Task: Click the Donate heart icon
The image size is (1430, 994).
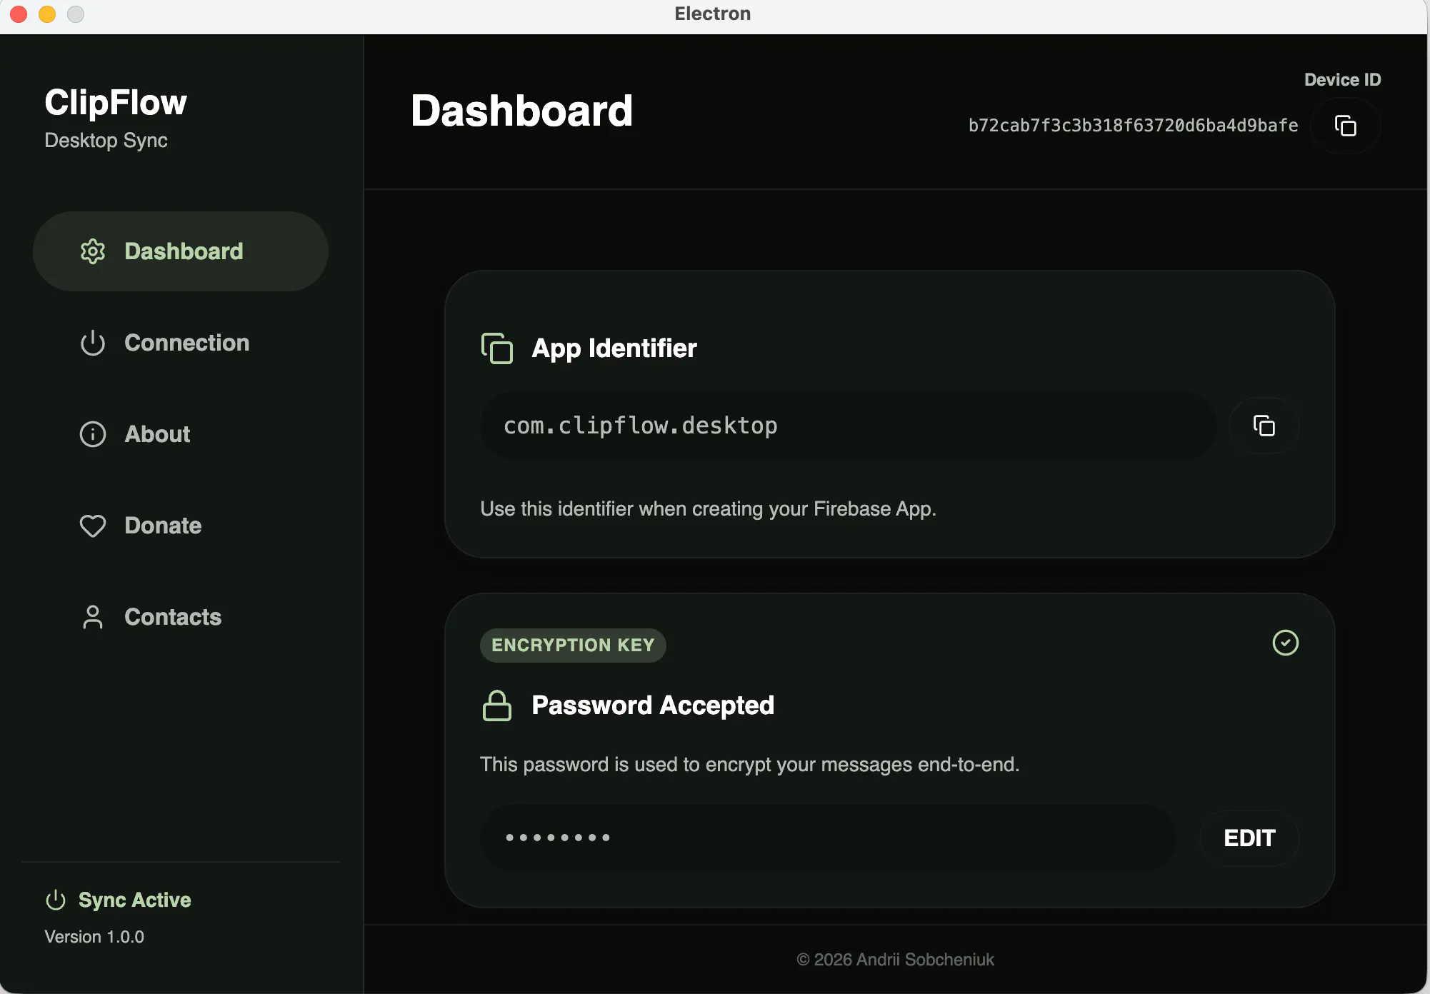Action: tap(93, 526)
